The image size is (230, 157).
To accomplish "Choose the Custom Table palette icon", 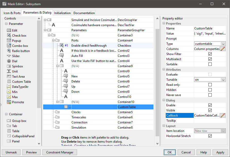I will pos(9,82).
